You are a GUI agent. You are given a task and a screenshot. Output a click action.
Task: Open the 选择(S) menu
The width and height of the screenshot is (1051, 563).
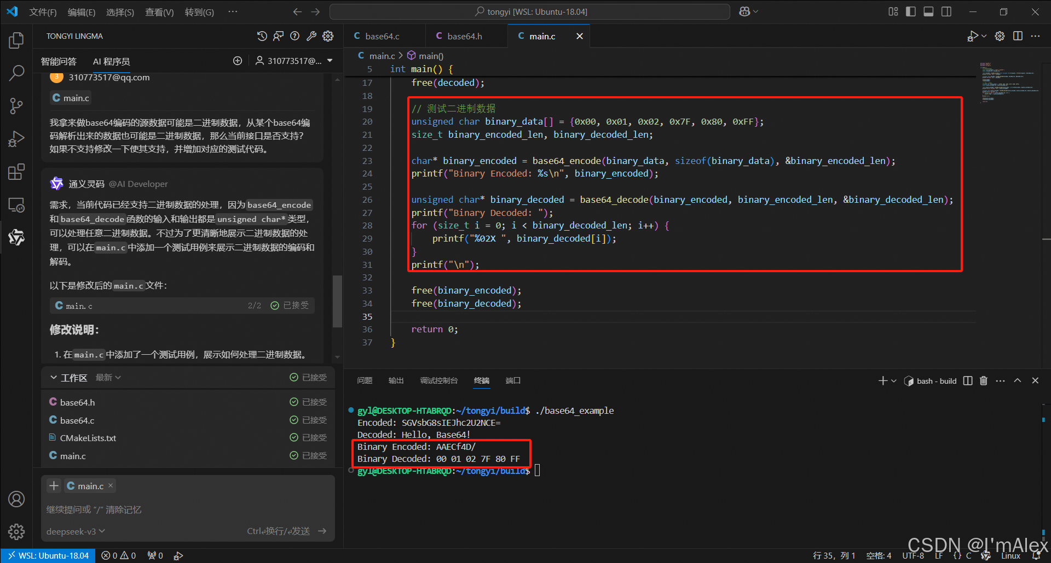[120, 12]
